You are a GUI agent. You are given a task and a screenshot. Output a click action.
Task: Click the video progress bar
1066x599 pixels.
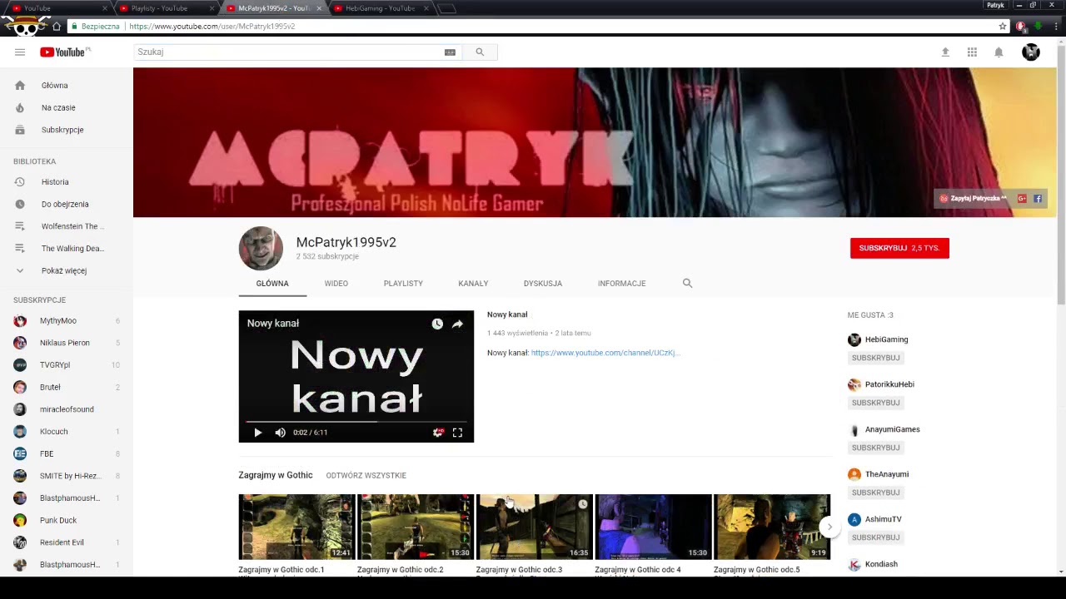(356, 422)
